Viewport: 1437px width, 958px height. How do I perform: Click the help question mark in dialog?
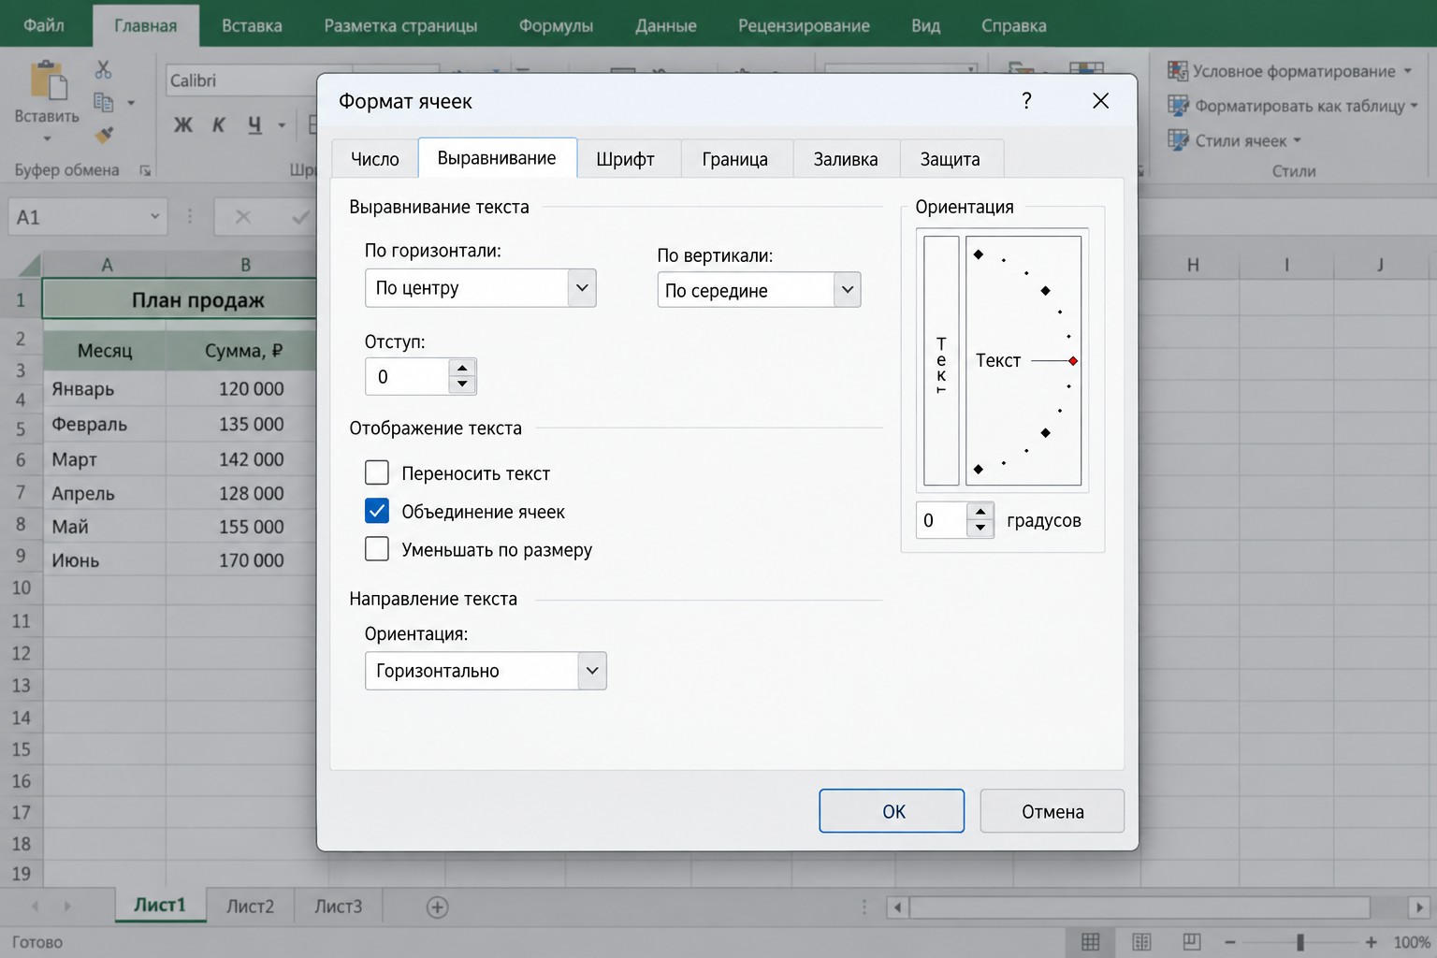coord(1026,101)
